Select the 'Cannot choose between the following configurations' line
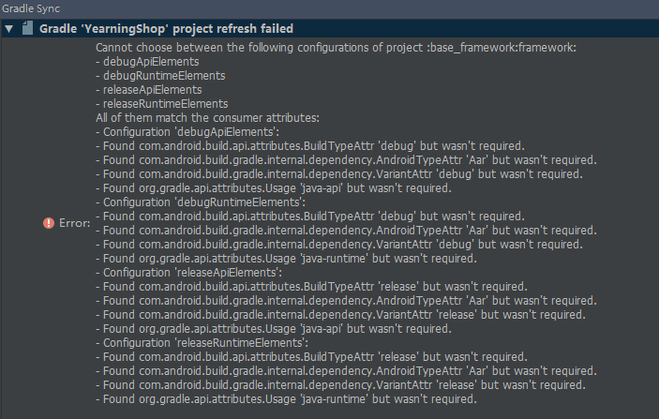Screen dimensions: 659x419 [x=337, y=47]
